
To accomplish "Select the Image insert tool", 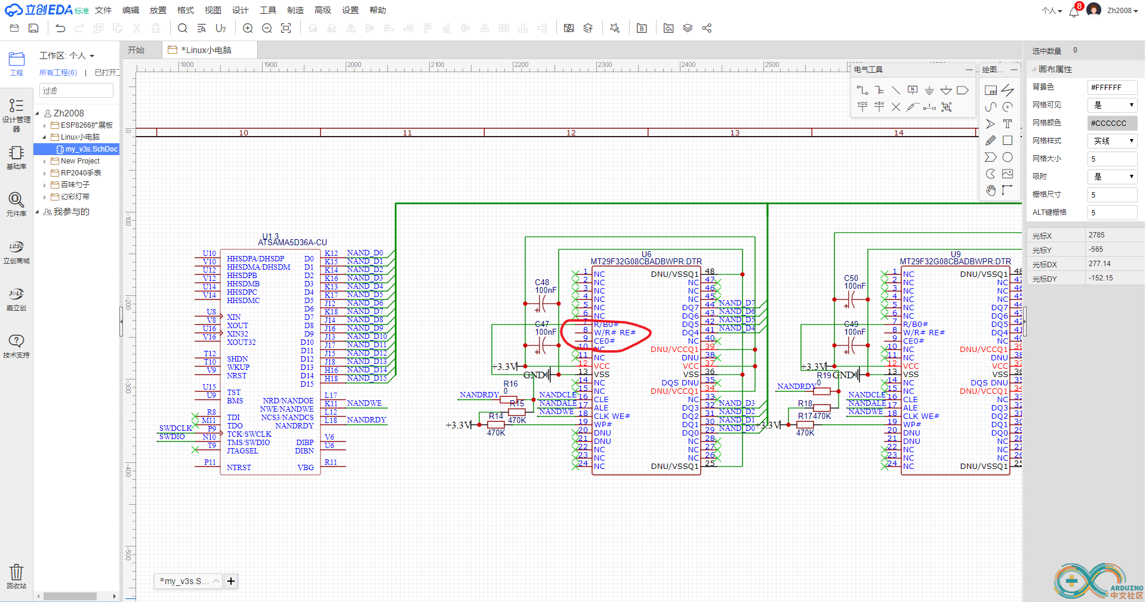I will 1008,174.
